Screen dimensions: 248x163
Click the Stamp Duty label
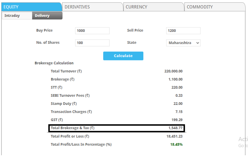[x=64, y=104]
